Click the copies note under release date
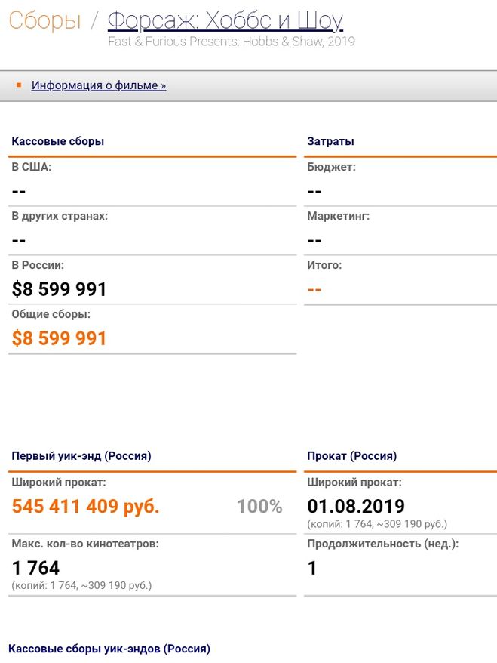Viewport: 497px width, 663px height. 377,523
